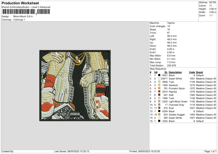Select the Rust color swatch
This screenshot has width=218, height=154.
coord(159,108)
